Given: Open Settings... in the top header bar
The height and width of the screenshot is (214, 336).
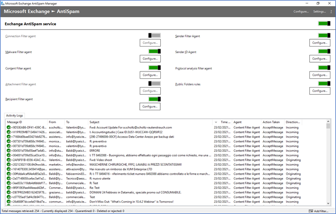Looking at the screenshot, I should [x=319, y=12].
